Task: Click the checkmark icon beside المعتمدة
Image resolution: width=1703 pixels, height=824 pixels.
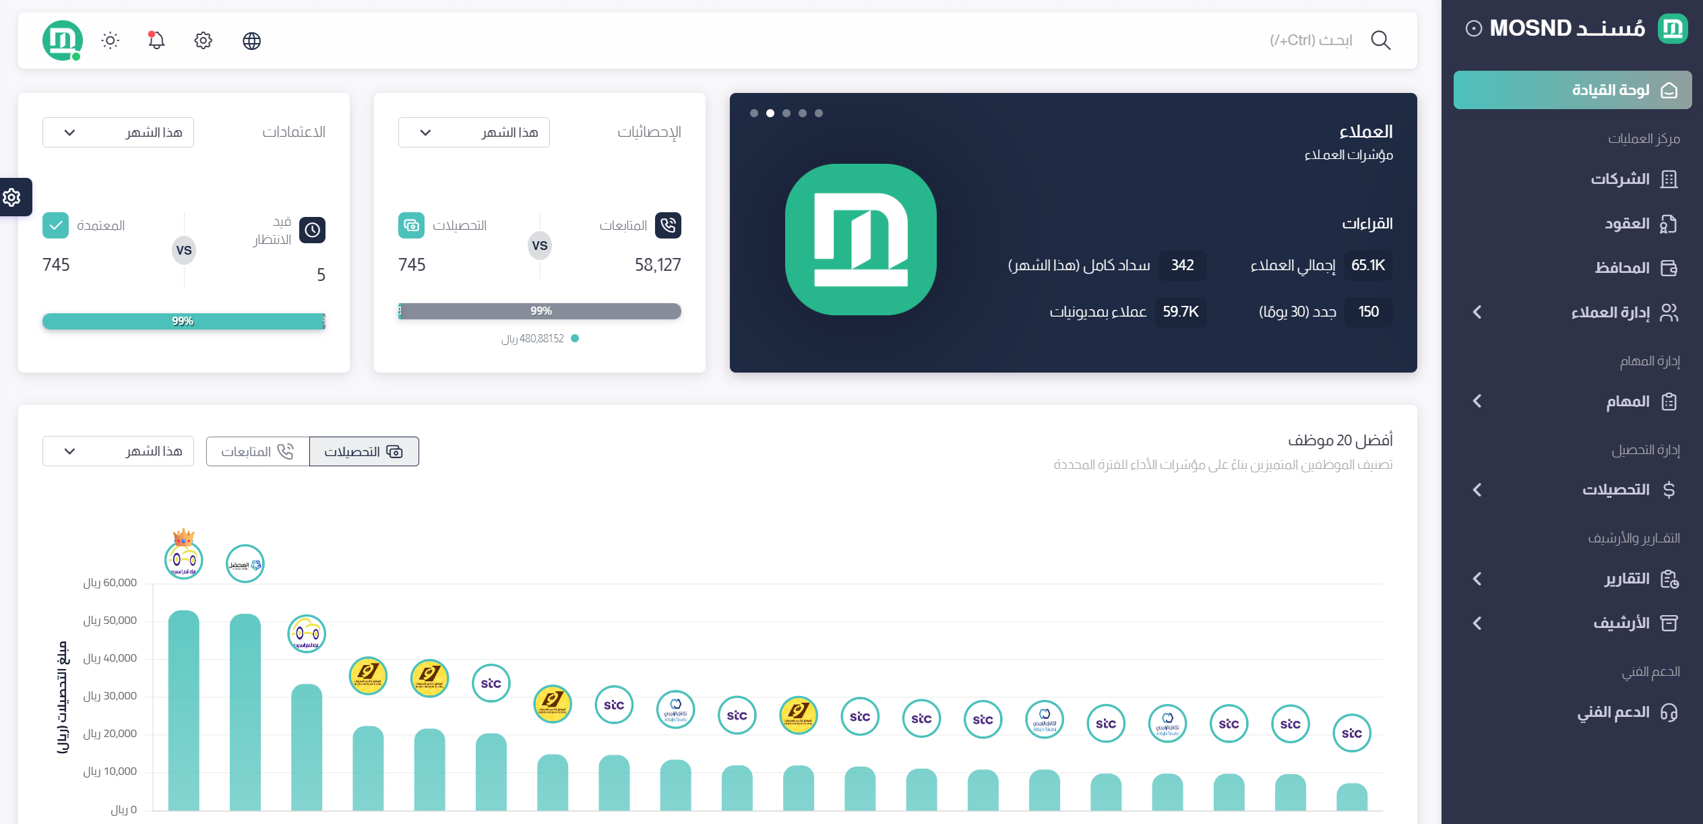Action: click(55, 225)
